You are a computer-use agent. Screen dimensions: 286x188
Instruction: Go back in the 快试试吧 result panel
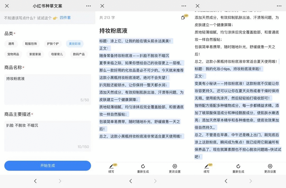pyautogui.click(x=226, y=181)
